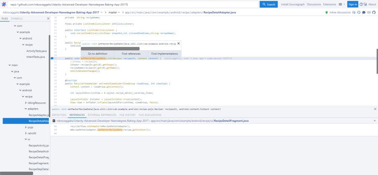
Task: Click the theme icon beside About
Action: (365, 4)
